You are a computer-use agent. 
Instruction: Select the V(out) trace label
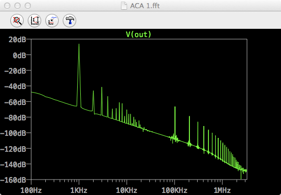click(x=138, y=34)
